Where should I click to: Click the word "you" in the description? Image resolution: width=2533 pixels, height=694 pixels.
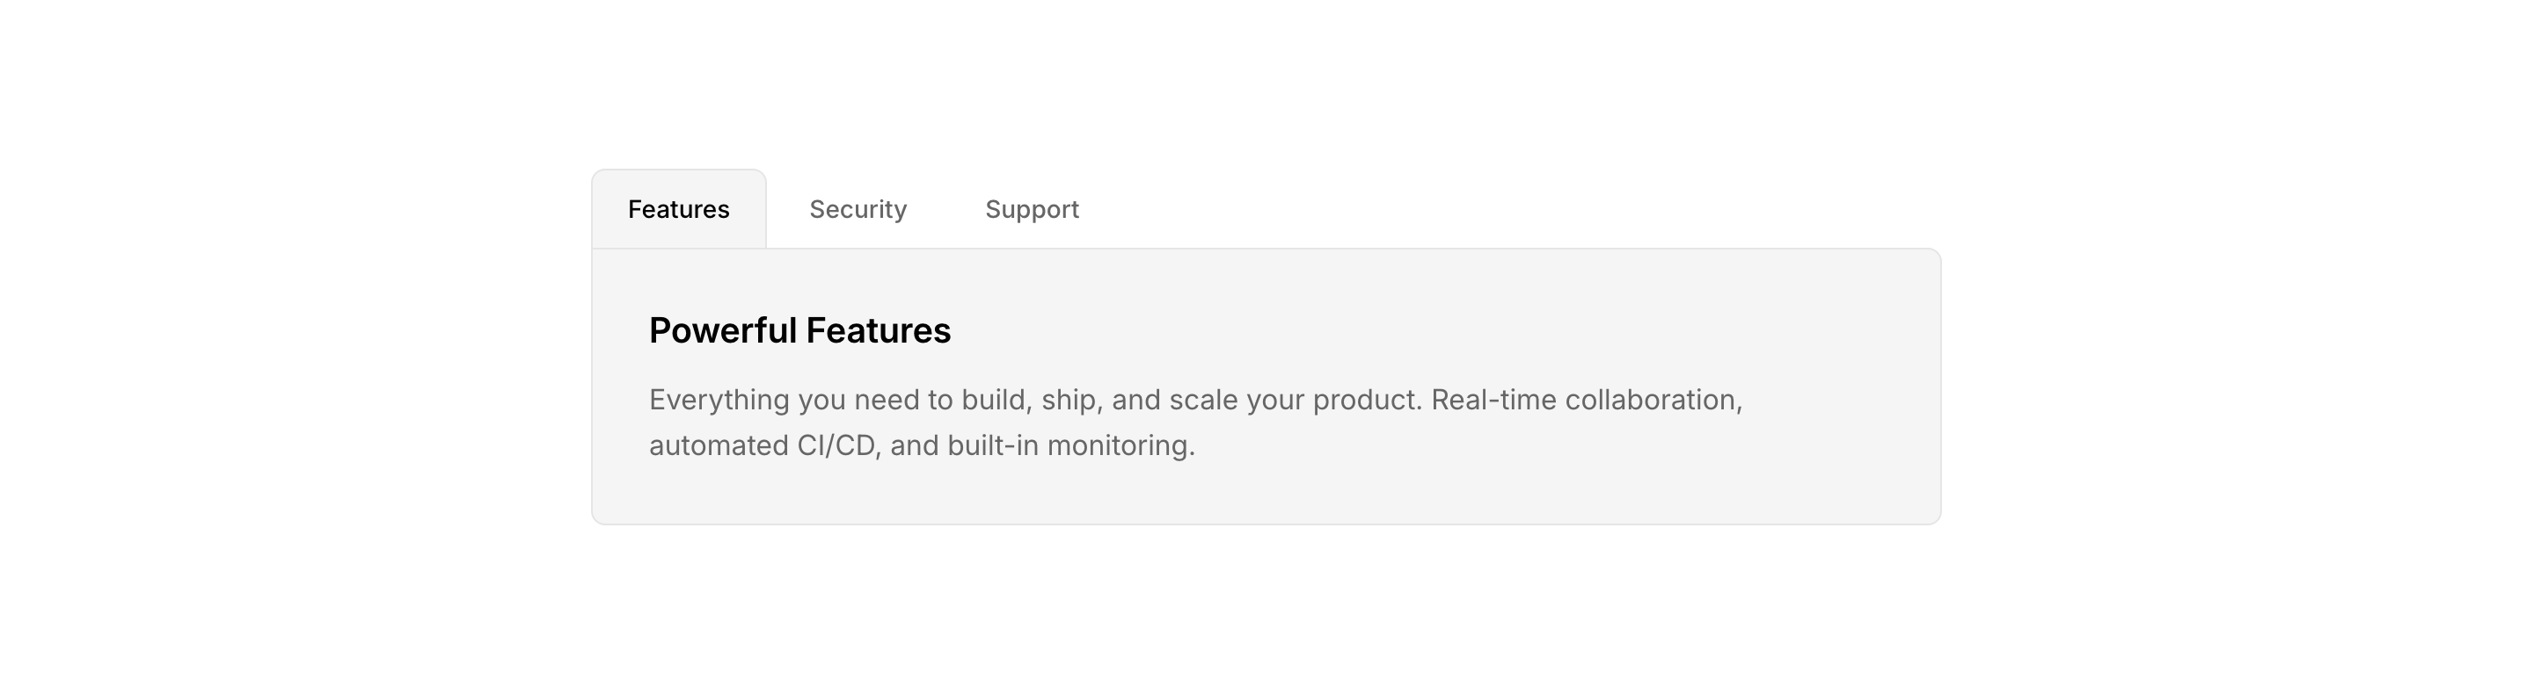coord(821,401)
